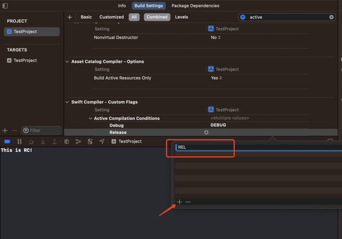Click the Step Into debug icon
342x239 pixels.
click(43, 142)
